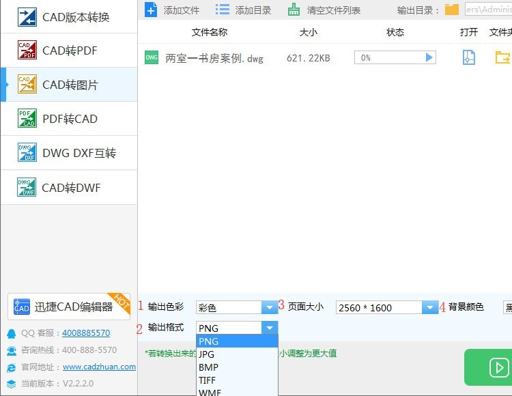Click the CAD版本转换 blue icon
512x396 pixels.
27,17
